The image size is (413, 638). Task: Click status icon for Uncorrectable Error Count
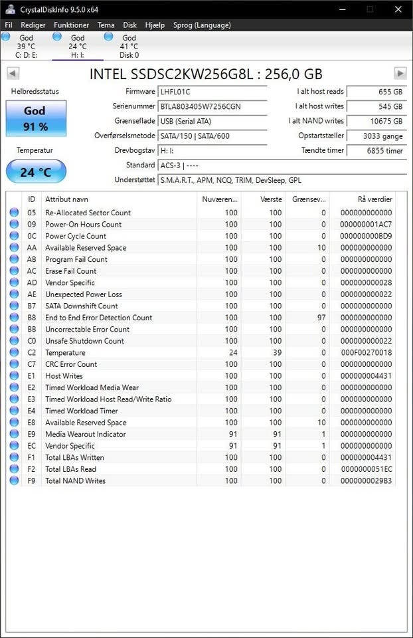tap(14, 329)
